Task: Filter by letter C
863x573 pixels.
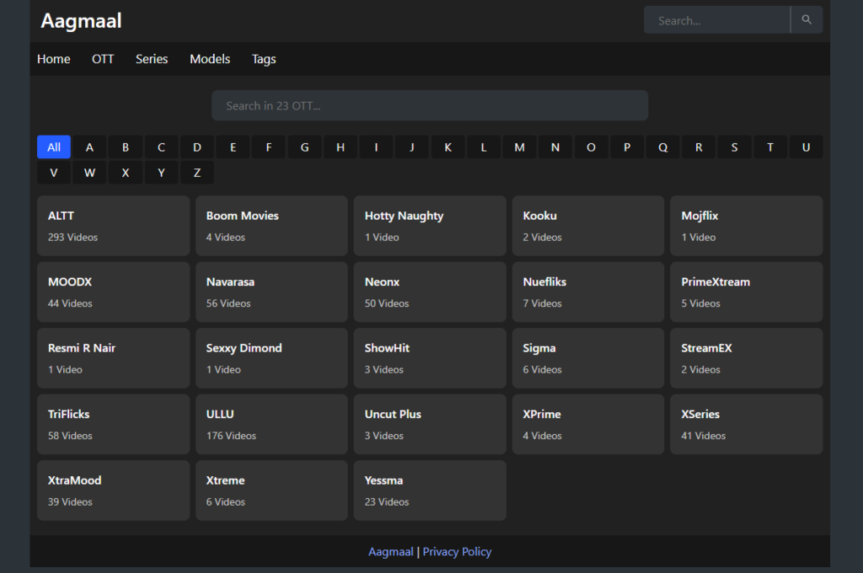Action: tap(161, 147)
